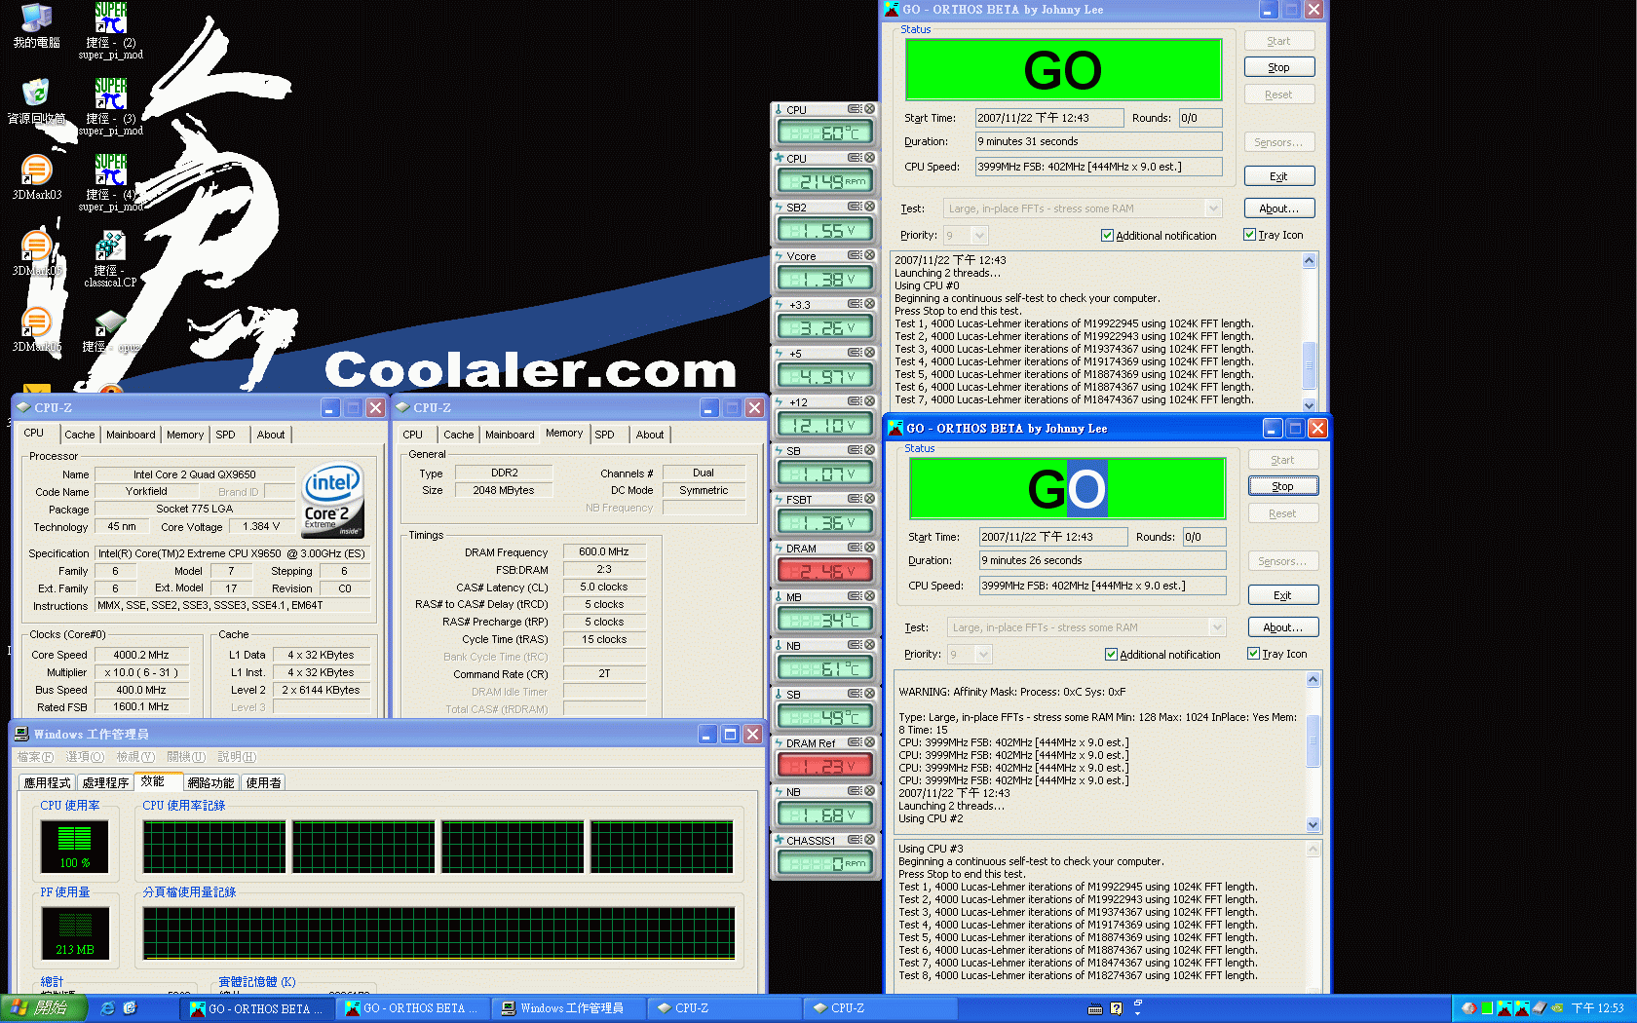
Task: Click the 9 minutes 31 seconds Duration field
Action: (x=1098, y=141)
